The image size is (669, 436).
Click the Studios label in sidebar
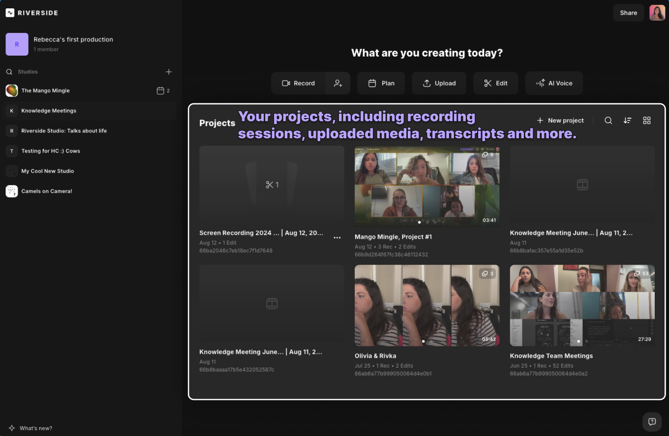tap(28, 72)
